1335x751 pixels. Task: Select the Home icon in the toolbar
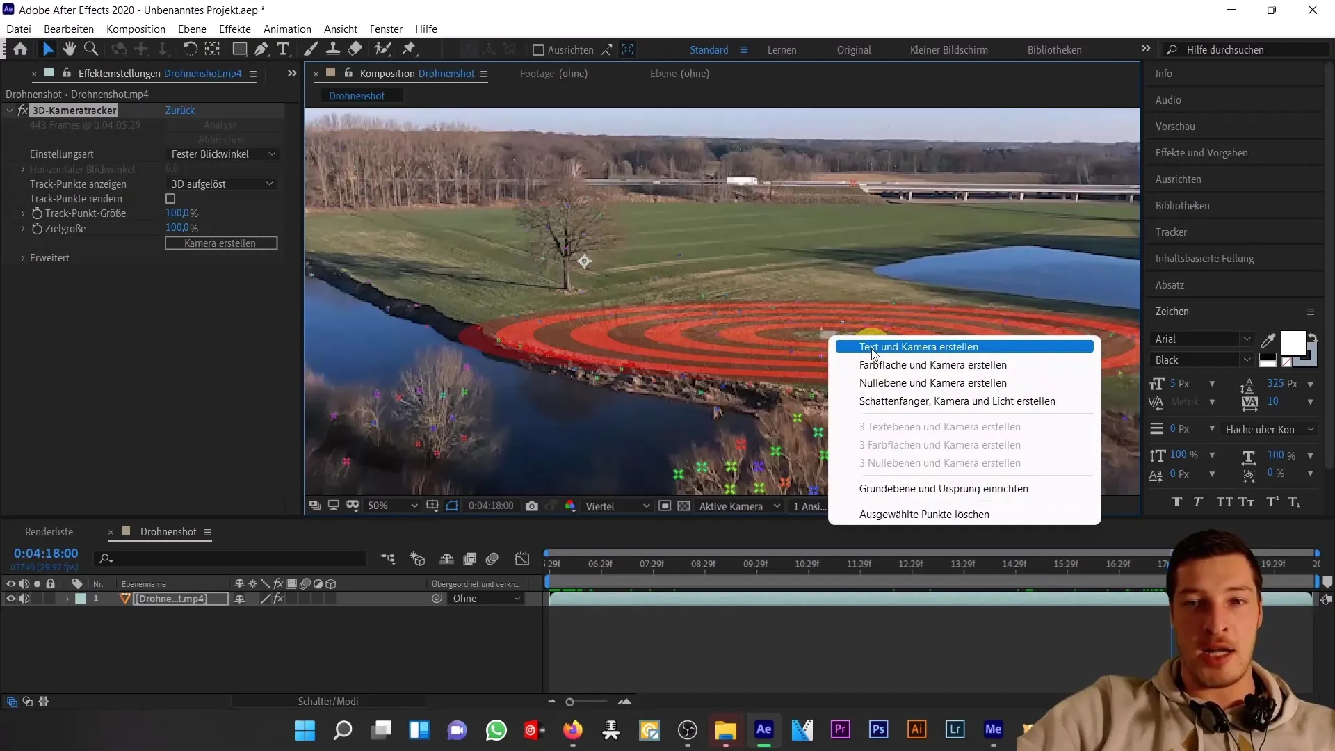point(20,49)
